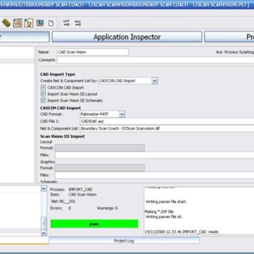Open the Project Log button
254x254 pixels.
pyautogui.click(x=124, y=241)
